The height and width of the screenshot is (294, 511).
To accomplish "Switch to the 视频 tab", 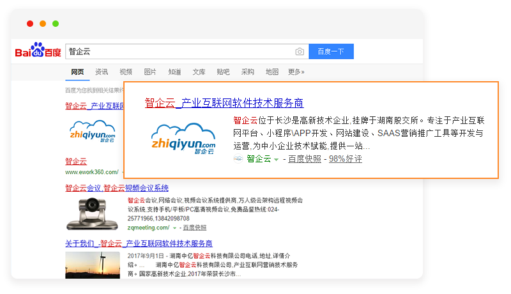I will click(126, 72).
